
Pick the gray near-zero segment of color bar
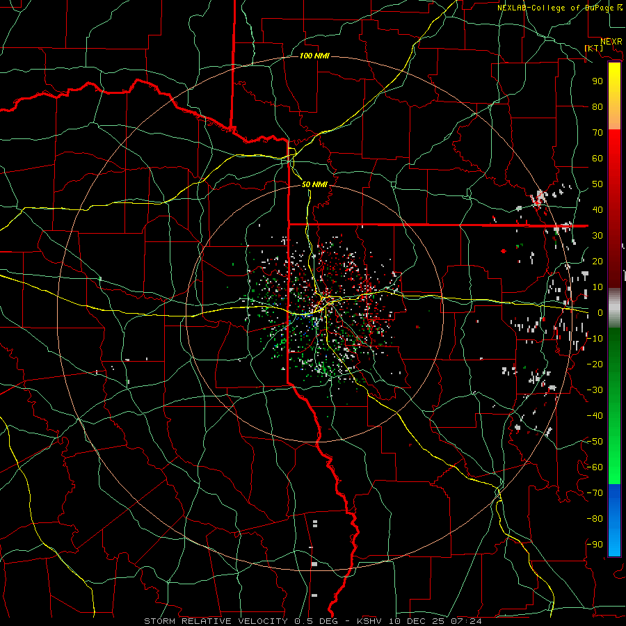point(614,308)
